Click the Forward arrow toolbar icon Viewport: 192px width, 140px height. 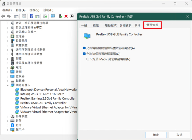(x=9, y=16)
